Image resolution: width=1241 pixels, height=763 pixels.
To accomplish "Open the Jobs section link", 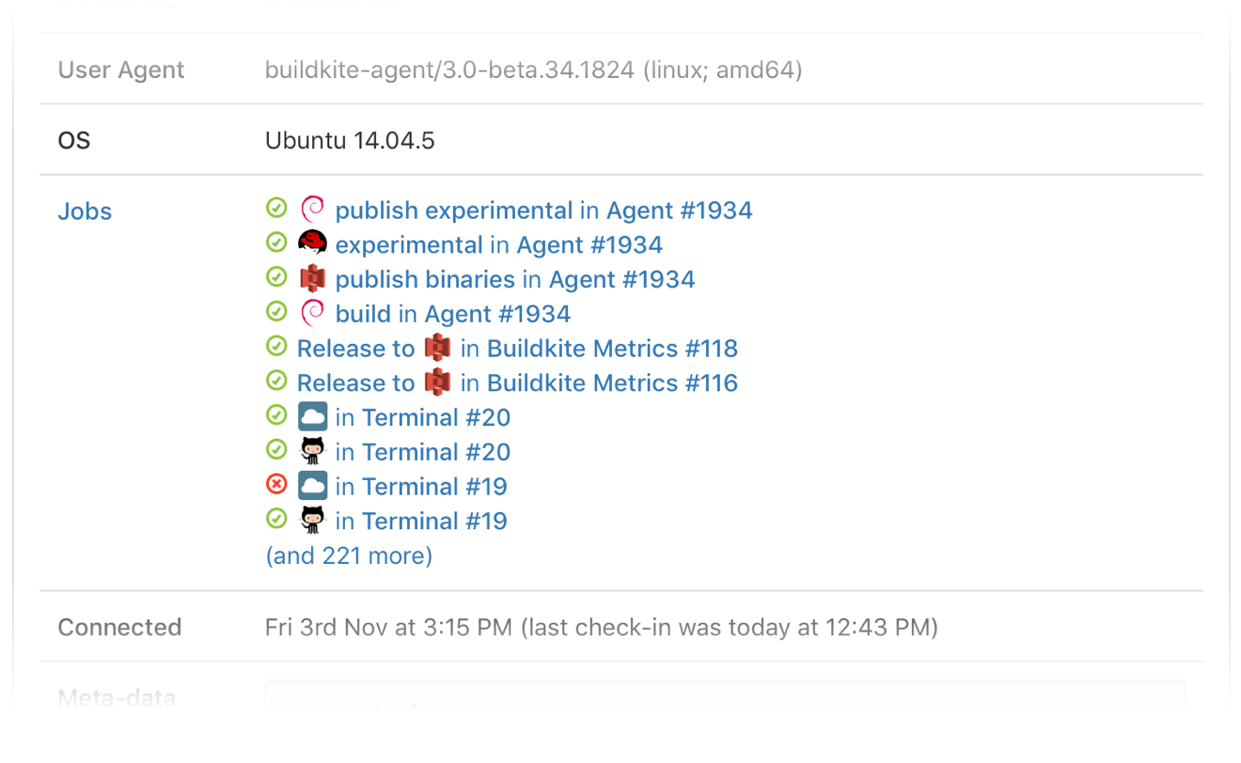I will [85, 211].
